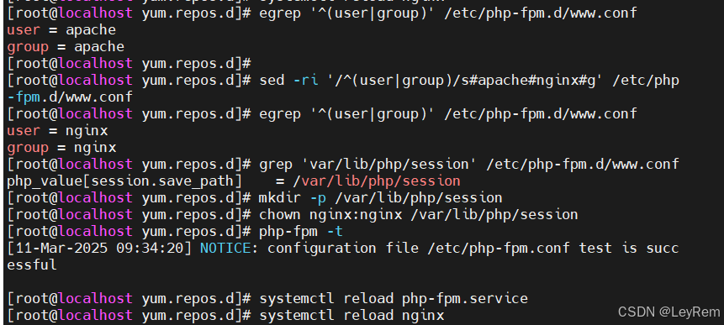This screenshot has height=325, width=724.
Task: Click the php-fpm -t command
Action: tap(301, 232)
